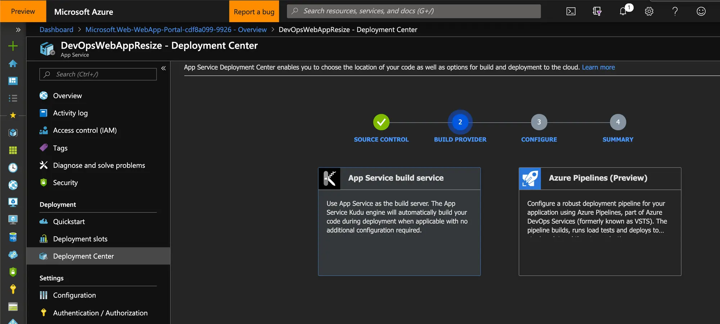Open All resources grid icon in sidebar
This screenshot has width=720, height=324.
[x=13, y=150]
